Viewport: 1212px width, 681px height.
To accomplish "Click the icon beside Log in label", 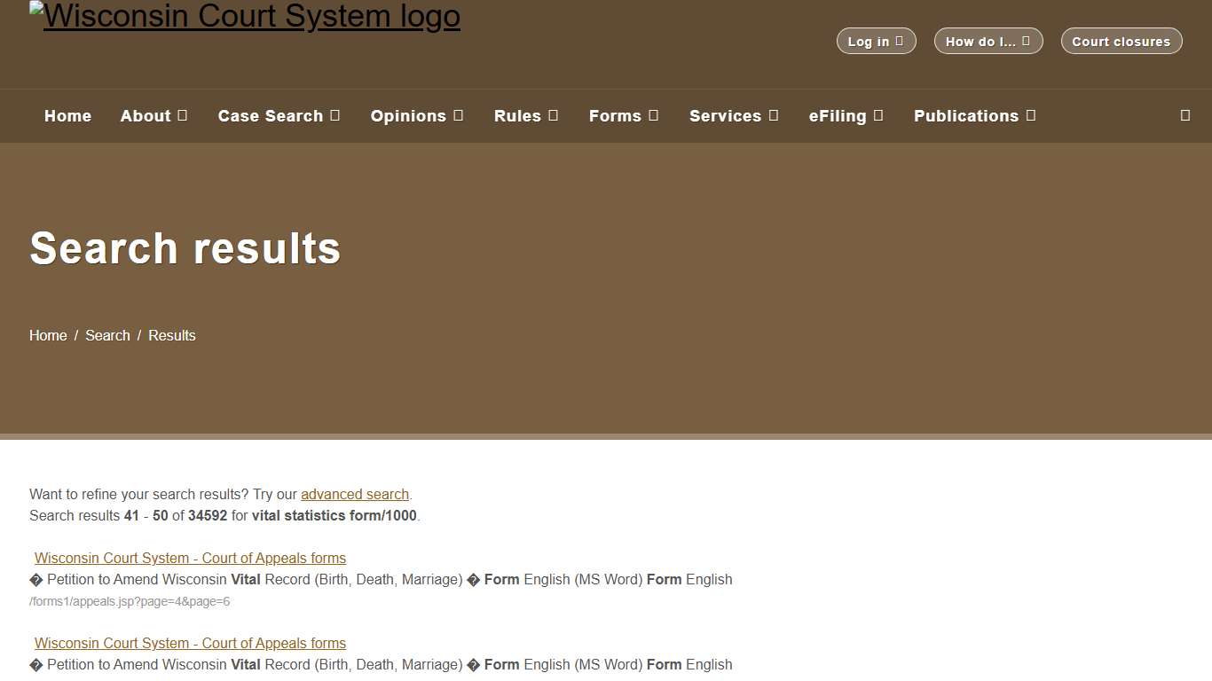I will [x=899, y=41].
